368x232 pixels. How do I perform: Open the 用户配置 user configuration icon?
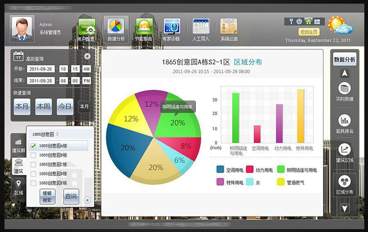86,27
